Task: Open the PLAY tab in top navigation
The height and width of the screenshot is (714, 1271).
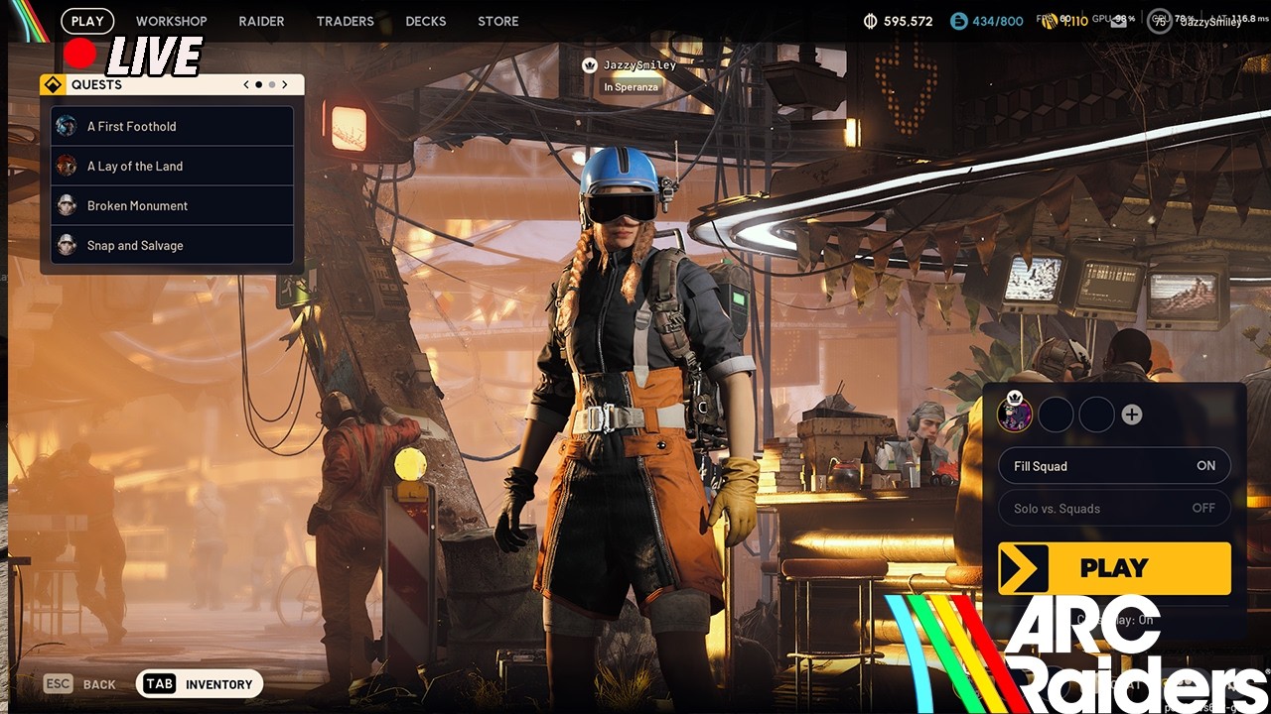Action: pos(87,21)
